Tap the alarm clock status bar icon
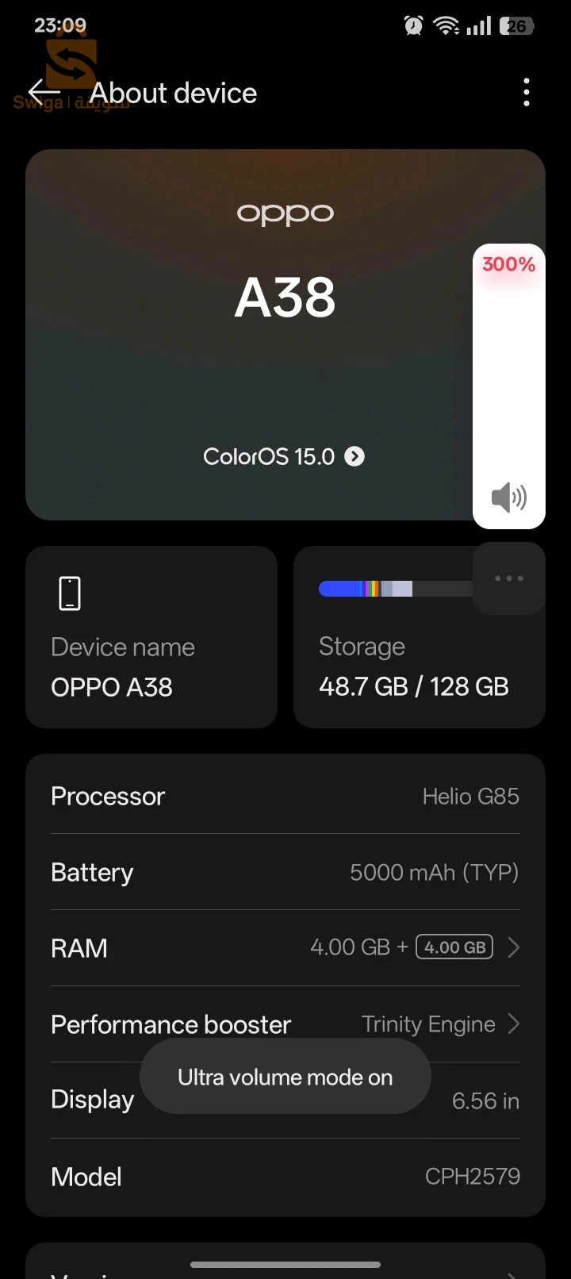 coord(413,25)
